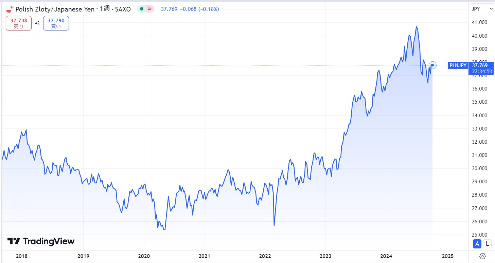Viewport: 495px width, 263px height.
Task: Click the blue 37.790 buy price button
Action: pos(56,23)
